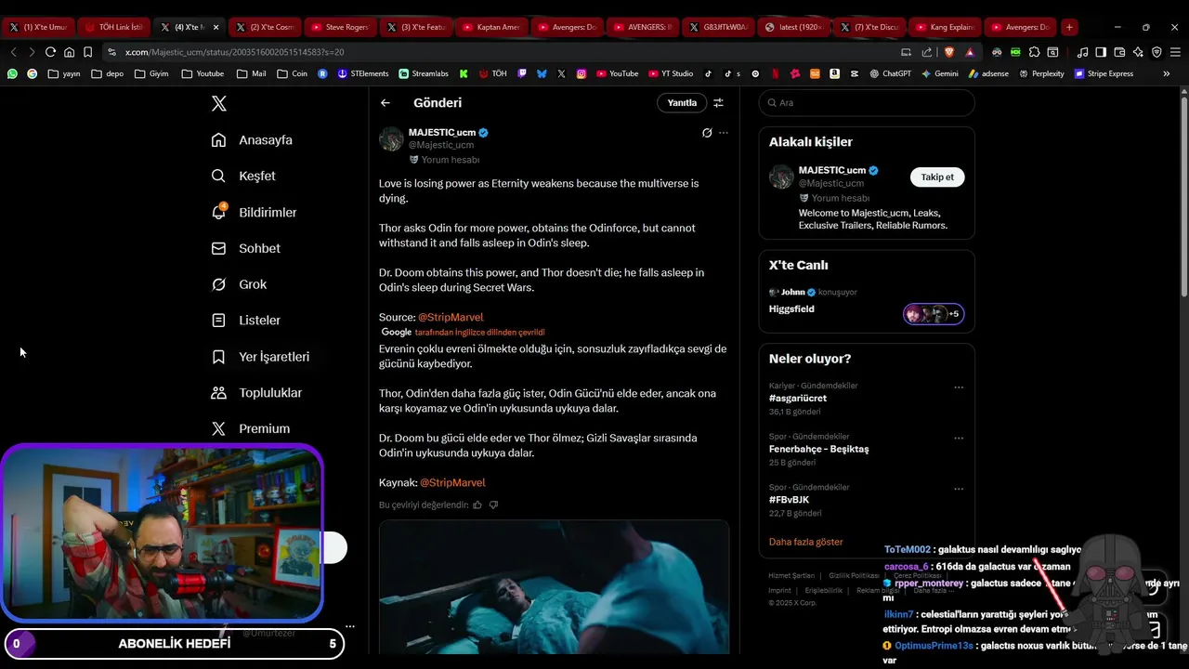Show more bookmarks with the chevron

tap(1167, 73)
